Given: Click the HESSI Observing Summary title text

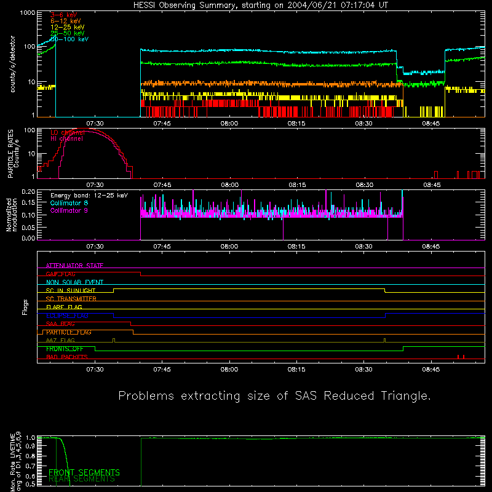Looking at the screenshot, I should tap(261, 6).
